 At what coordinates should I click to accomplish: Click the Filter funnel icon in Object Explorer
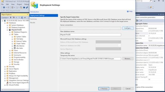pos(19,18)
